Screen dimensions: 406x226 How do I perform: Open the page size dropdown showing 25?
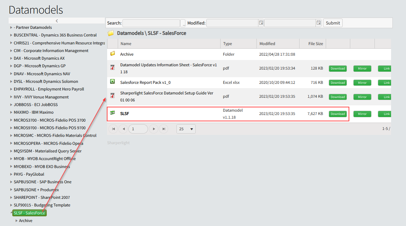(186, 129)
